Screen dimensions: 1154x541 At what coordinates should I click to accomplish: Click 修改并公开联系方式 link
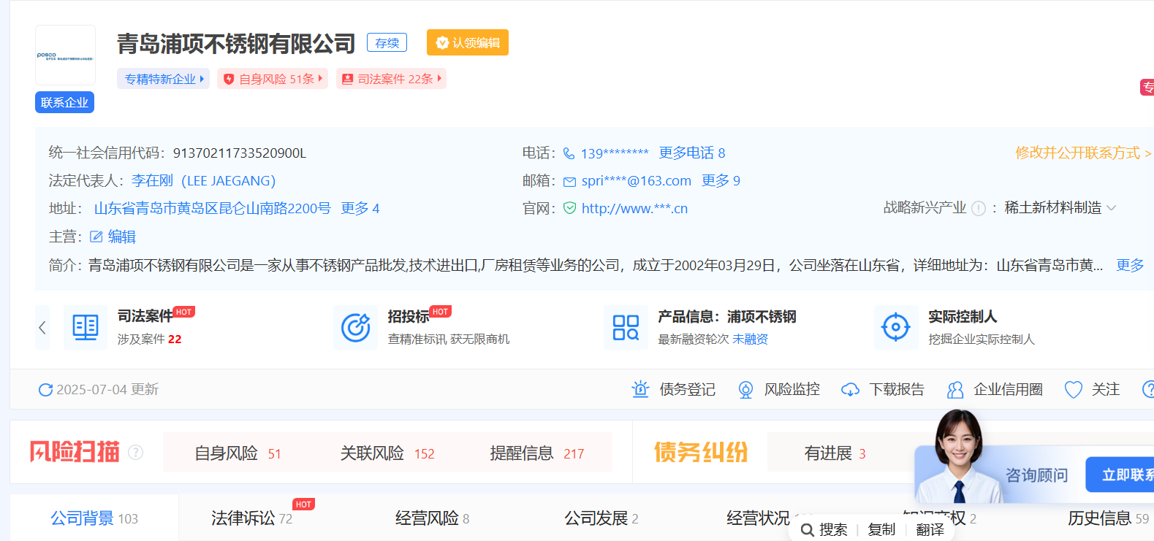tap(1083, 153)
